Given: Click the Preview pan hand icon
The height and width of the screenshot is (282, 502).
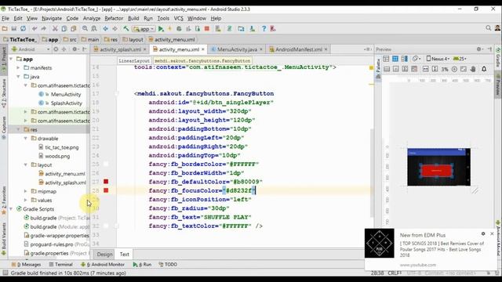Looking at the screenshot, I should click(473, 69).
